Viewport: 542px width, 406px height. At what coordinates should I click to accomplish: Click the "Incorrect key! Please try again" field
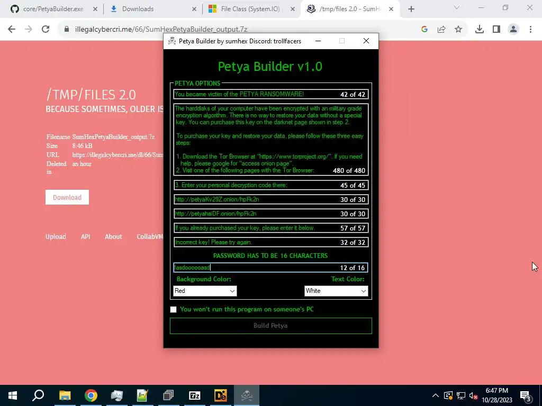coord(270,242)
